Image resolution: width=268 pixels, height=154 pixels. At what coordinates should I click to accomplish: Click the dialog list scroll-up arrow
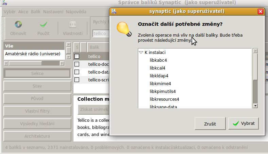pyautogui.click(x=255, y=51)
